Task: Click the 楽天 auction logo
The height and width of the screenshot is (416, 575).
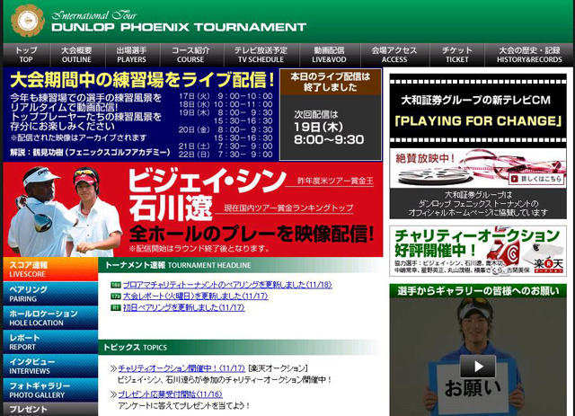Action: [548, 265]
